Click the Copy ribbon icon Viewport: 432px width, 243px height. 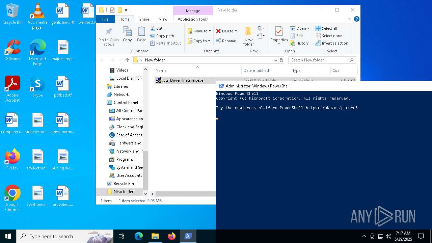pyautogui.click(x=127, y=34)
